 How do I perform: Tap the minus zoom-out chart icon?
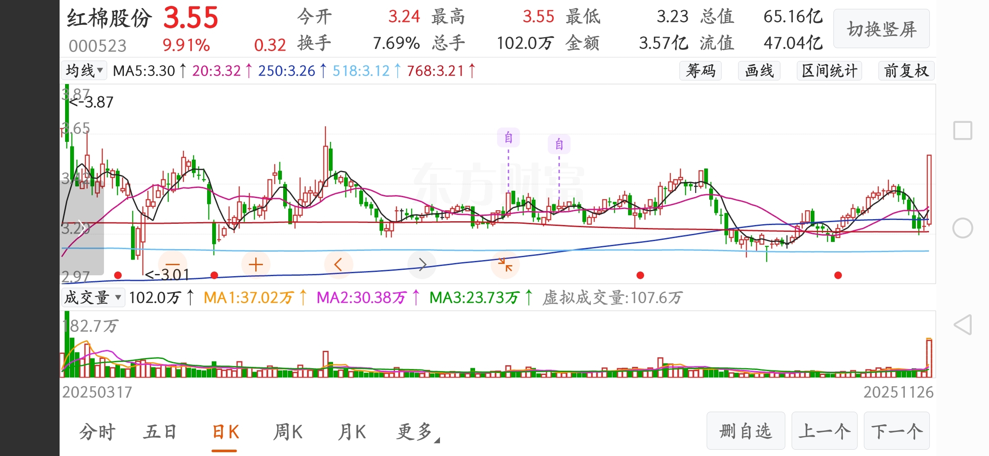point(172,265)
